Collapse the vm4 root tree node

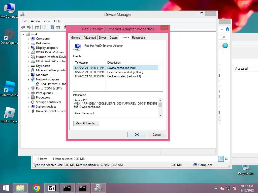(x=23, y=34)
